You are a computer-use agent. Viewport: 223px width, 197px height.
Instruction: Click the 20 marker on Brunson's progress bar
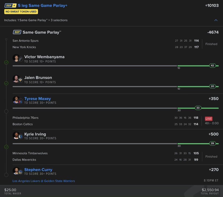[213, 86]
